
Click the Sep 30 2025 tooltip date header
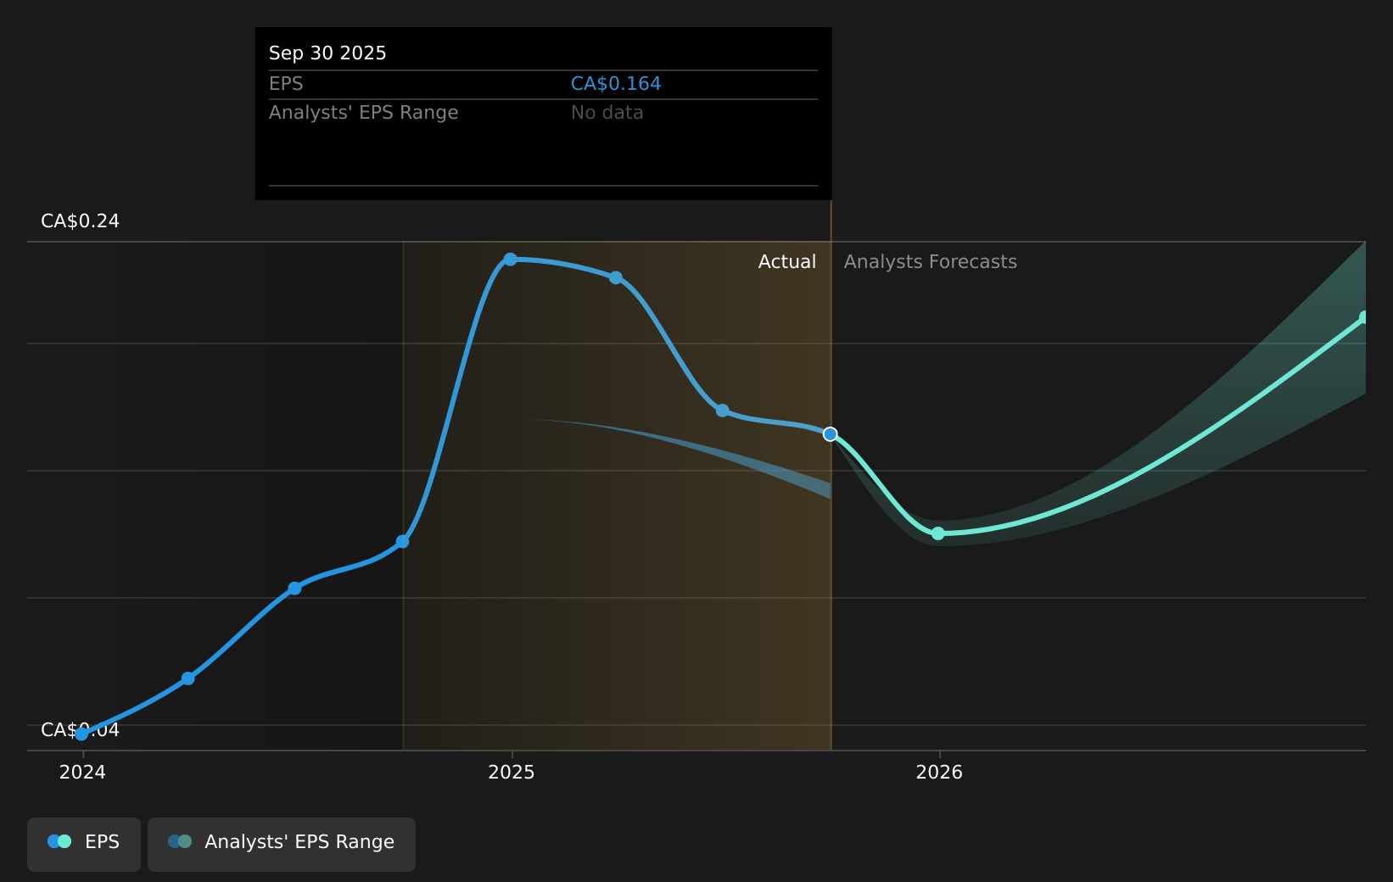coord(327,53)
